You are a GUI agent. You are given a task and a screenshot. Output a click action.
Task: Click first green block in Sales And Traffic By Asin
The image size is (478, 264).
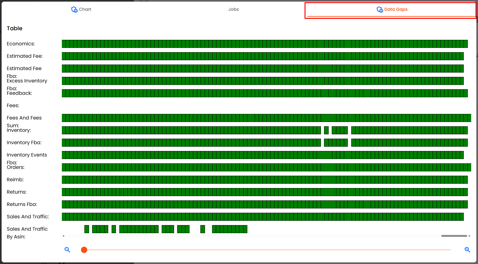(x=87, y=229)
